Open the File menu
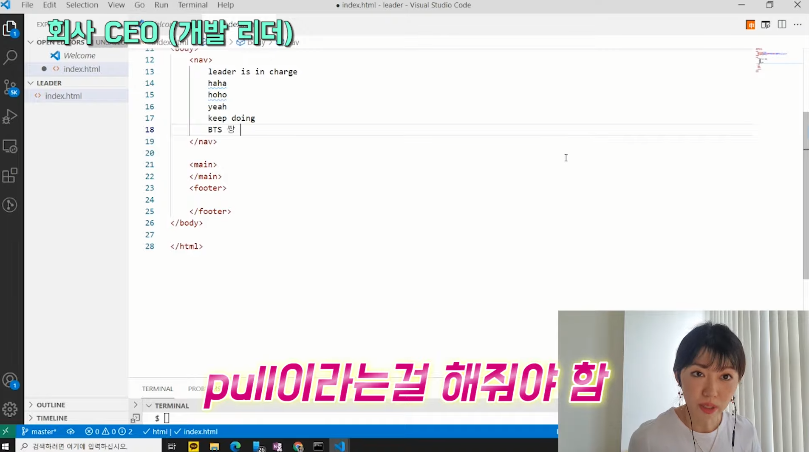The height and width of the screenshot is (452, 809). (x=27, y=5)
